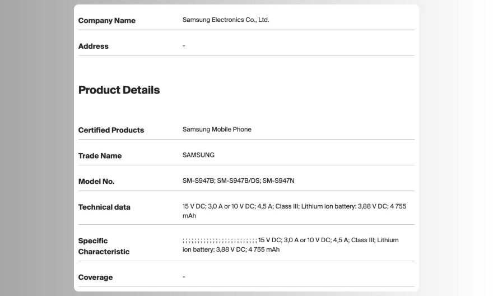The image size is (493, 296).
Task: Click the dash value beside Address
Action: coord(184,46)
